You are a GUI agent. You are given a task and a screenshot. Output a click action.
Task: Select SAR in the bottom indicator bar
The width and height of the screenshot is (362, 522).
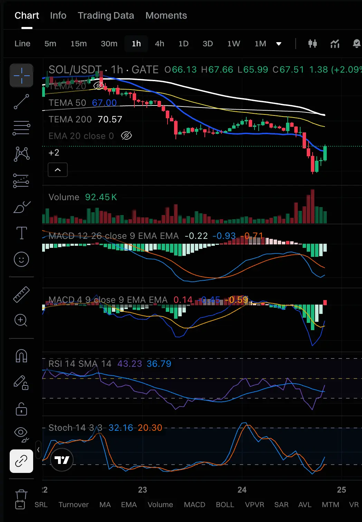pos(281,505)
